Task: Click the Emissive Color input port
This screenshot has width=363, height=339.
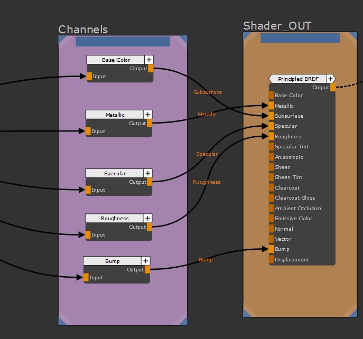Action: click(x=272, y=218)
